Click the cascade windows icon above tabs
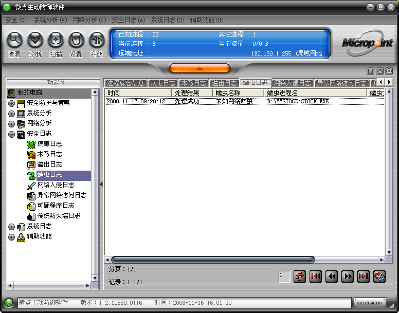 [x=379, y=71]
